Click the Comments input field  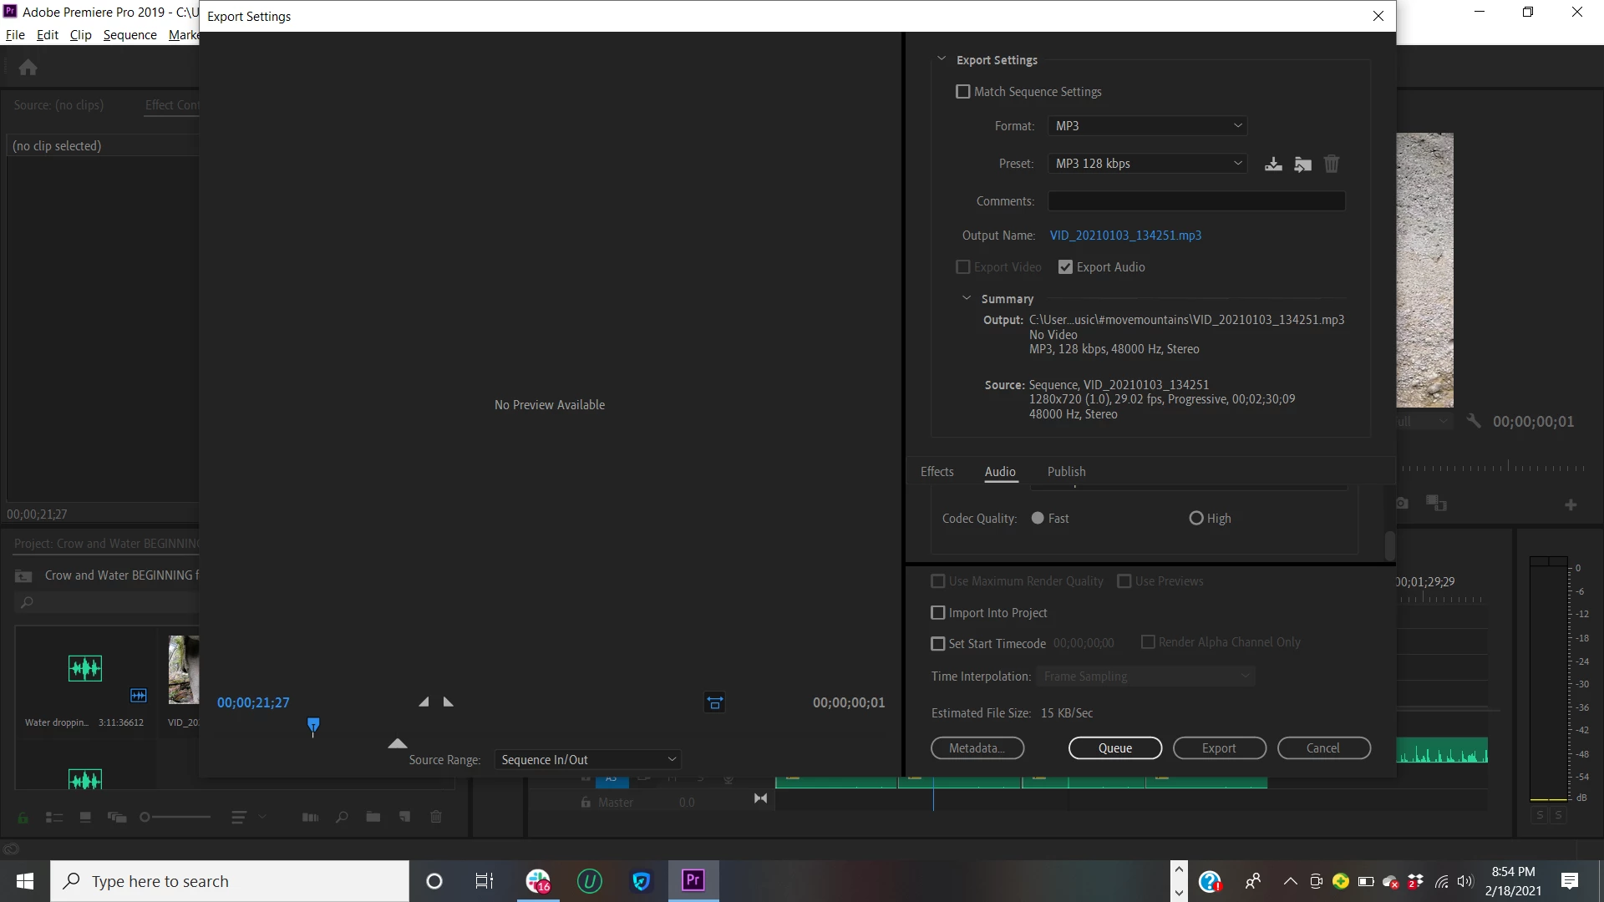(1196, 201)
